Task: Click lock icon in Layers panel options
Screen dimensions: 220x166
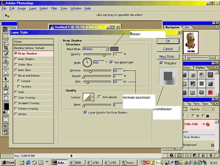Action: (208, 116)
